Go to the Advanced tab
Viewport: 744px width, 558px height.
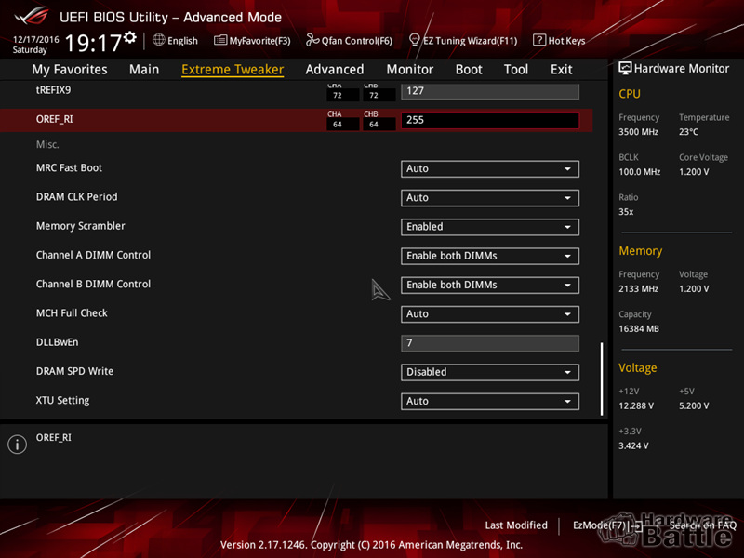click(x=335, y=69)
